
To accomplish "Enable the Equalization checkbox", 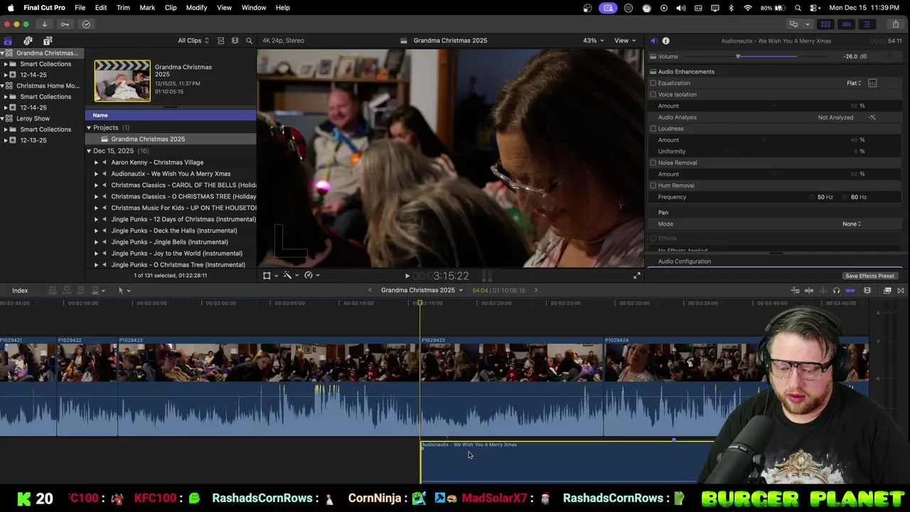I will [653, 83].
